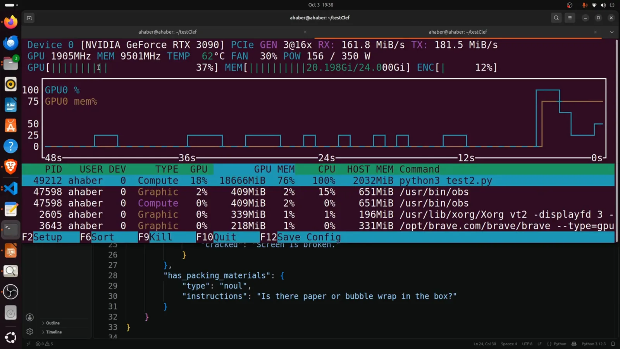Open LibreOffice Writer from the dock
This screenshot has height=349, width=620.
(11, 105)
